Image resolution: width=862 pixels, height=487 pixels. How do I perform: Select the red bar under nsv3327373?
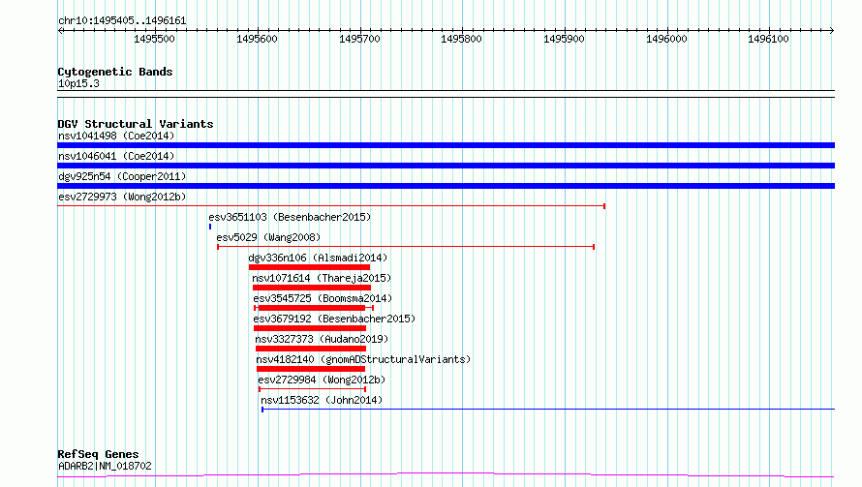311,349
